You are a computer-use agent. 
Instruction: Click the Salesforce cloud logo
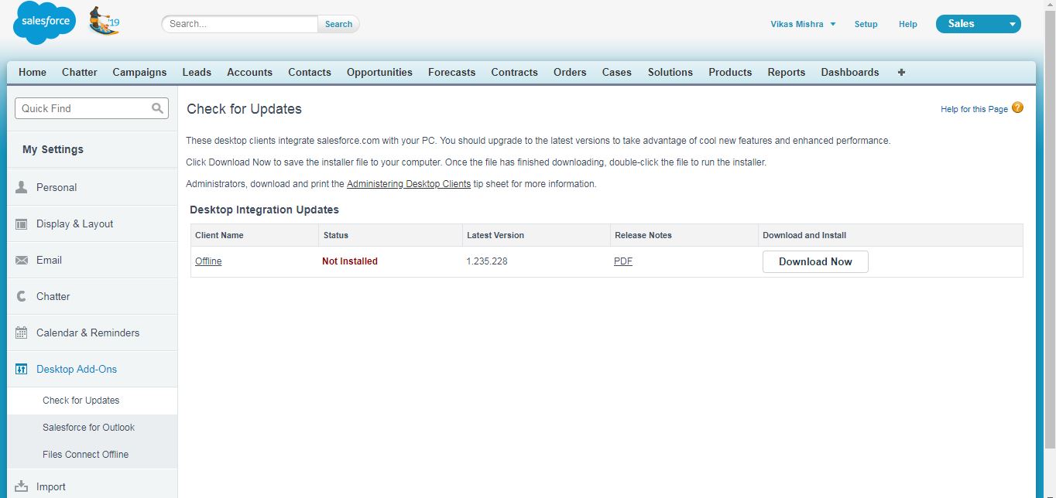click(45, 22)
